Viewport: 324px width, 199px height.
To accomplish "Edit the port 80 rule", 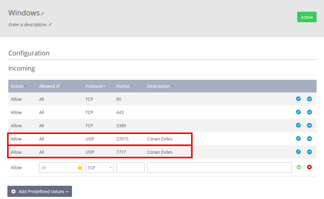I will 298,99.
